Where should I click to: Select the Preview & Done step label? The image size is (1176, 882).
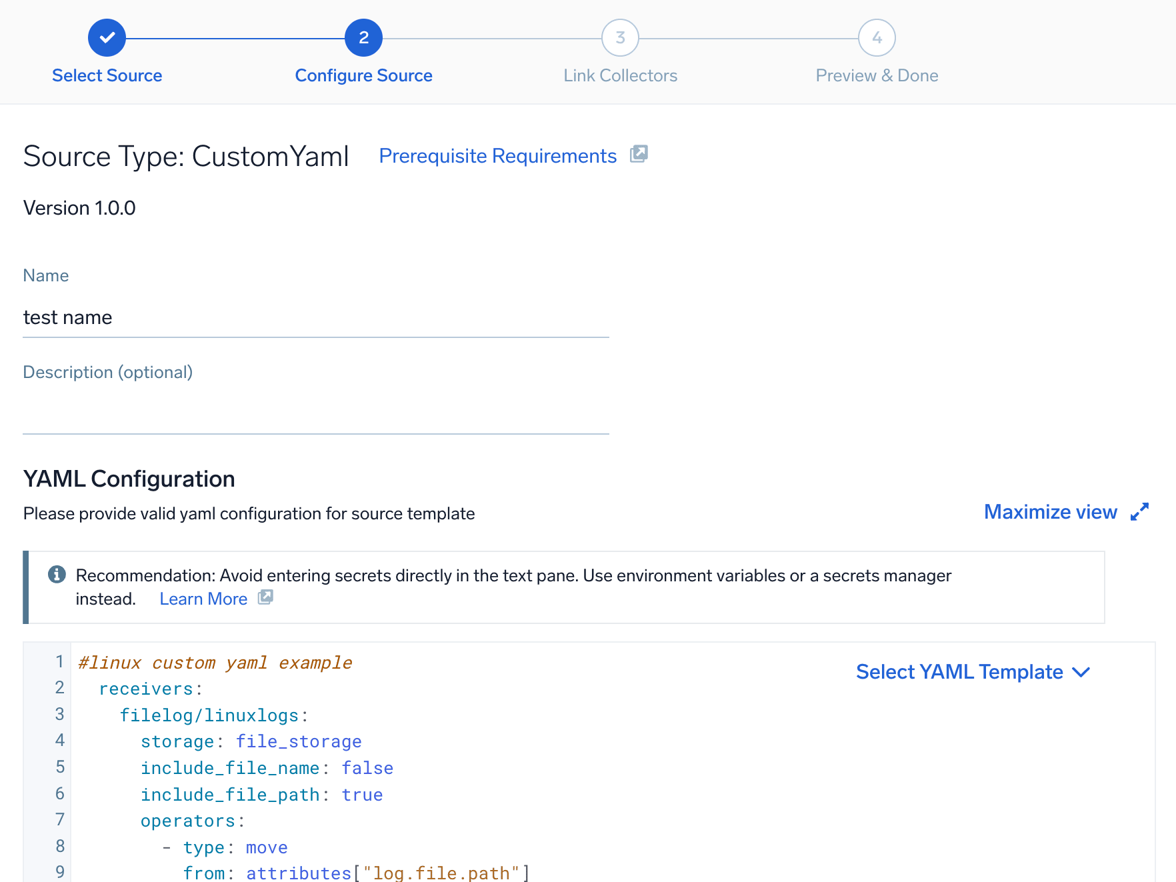coord(876,75)
